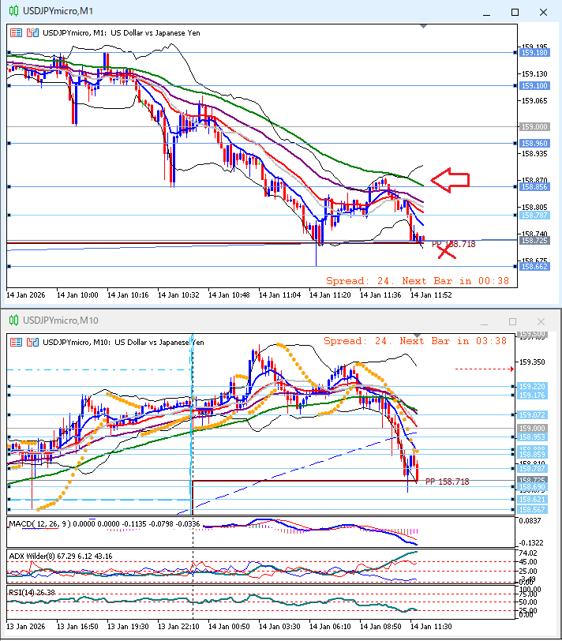Minimize the USDJPYmicro,M1 chart window
This screenshot has height=641, width=562.
click(x=489, y=12)
